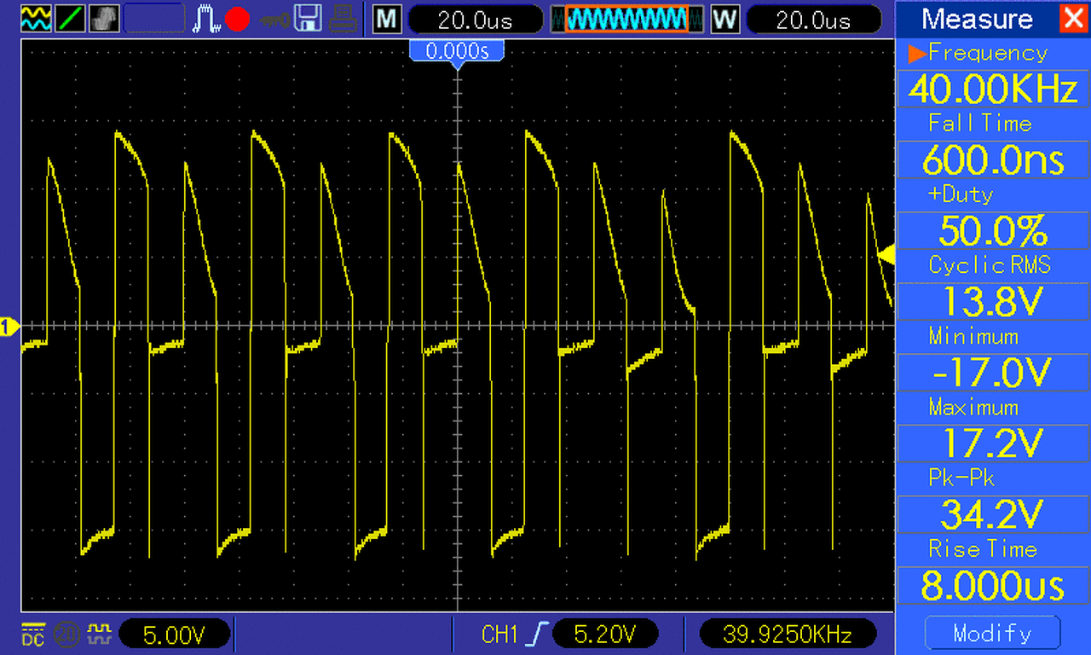Select the Minimum measurement label
The height and width of the screenshot is (655, 1091).
(x=973, y=336)
